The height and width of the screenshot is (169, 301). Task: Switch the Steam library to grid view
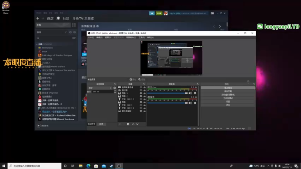(74, 25)
